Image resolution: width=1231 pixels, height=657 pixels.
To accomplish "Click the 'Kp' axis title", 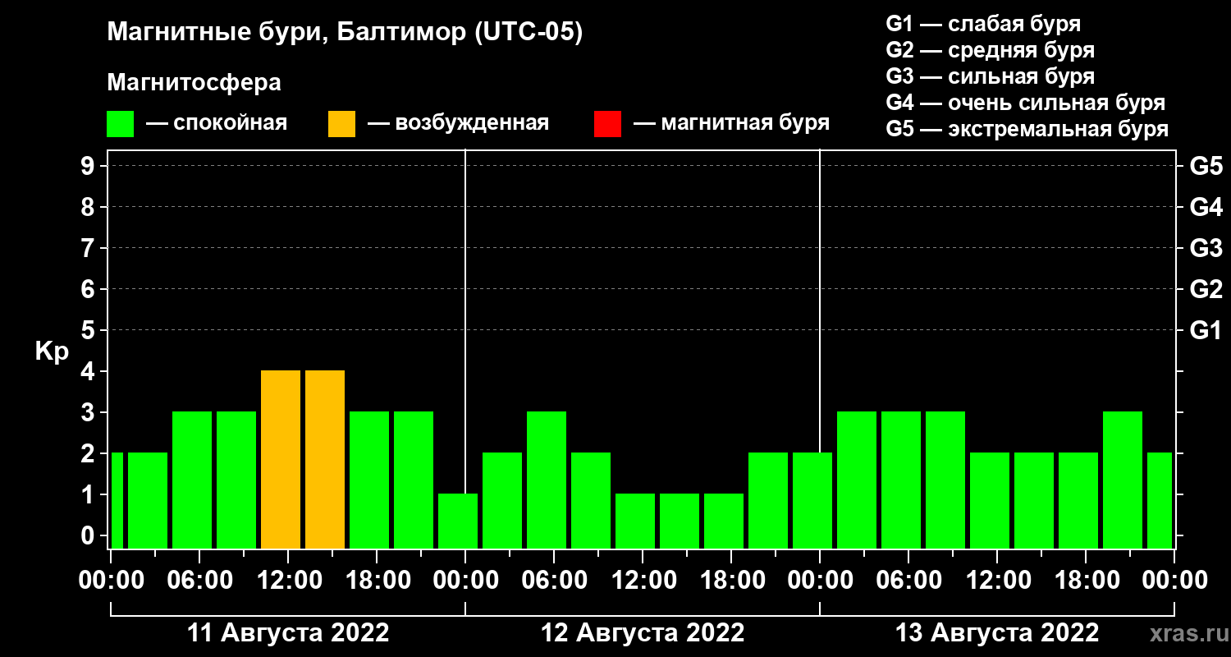I will (52, 351).
